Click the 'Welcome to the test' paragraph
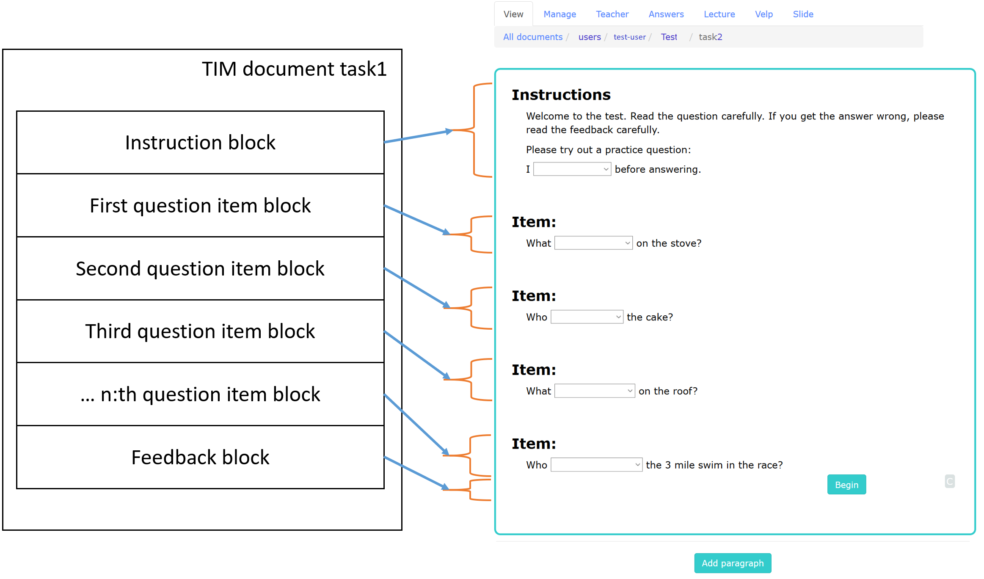Viewport: 984px width, 579px height. (x=735, y=123)
